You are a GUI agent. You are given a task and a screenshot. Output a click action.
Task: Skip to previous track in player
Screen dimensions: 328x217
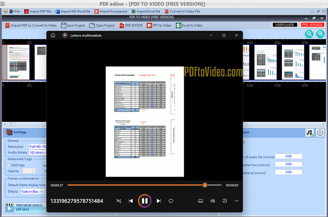tap(131, 201)
